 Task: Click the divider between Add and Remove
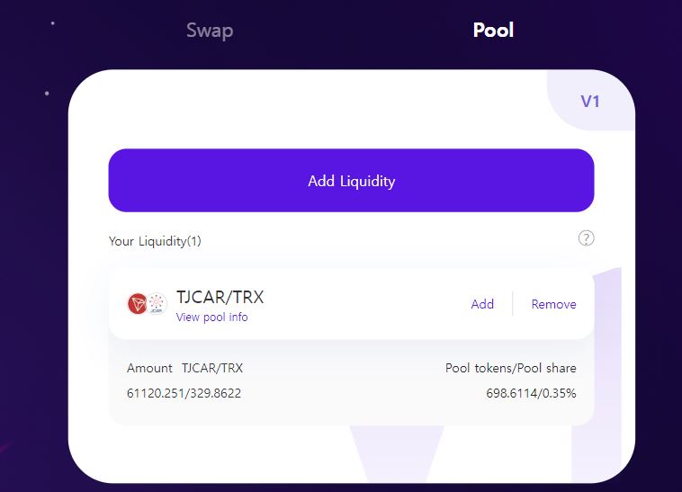(513, 304)
